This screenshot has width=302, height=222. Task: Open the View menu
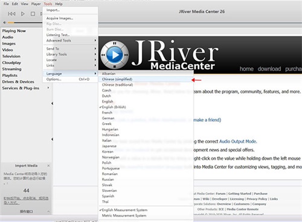click(25, 4)
